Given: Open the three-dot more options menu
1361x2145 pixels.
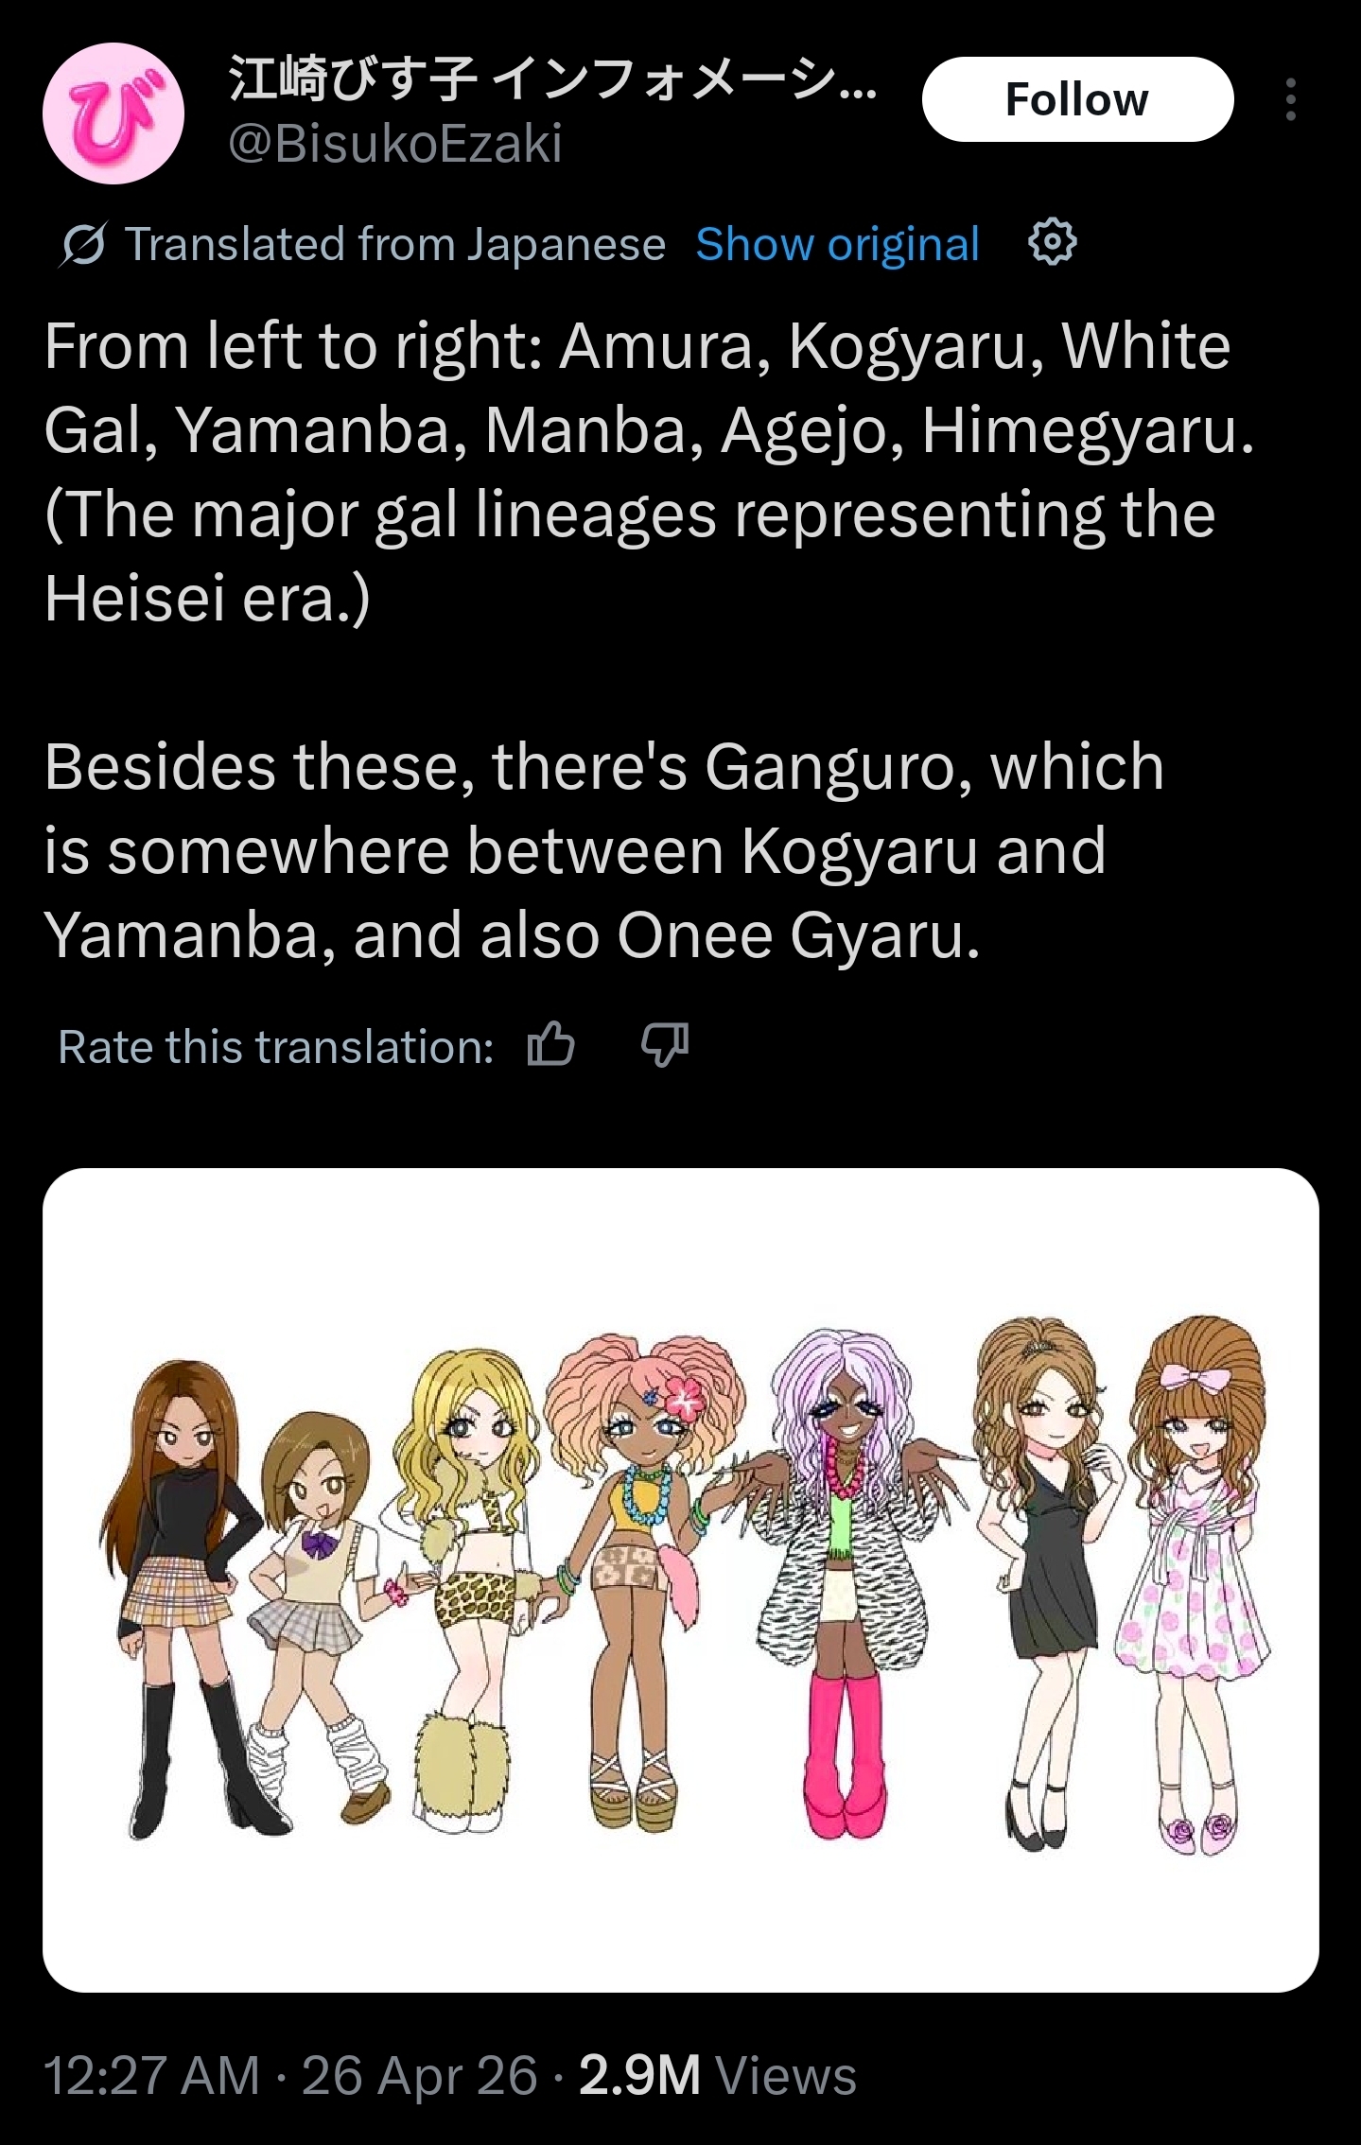Looking at the screenshot, I should tap(1290, 99).
